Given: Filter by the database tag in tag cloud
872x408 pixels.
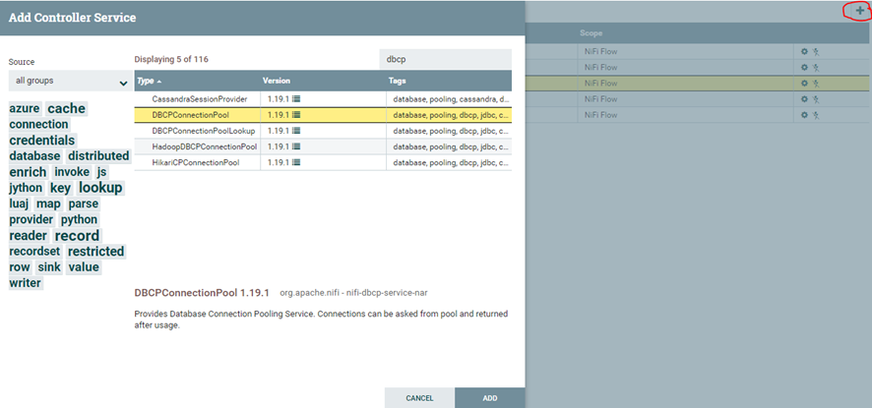Looking at the screenshot, I should [x=34, y=156].
